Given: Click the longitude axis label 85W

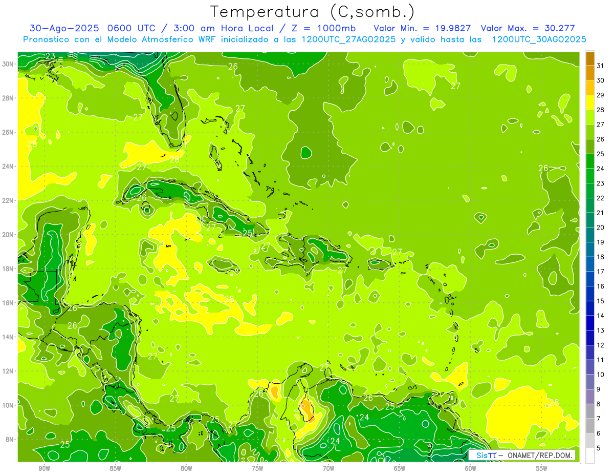Looking at the screenshot, I should (x=115, y=468).
